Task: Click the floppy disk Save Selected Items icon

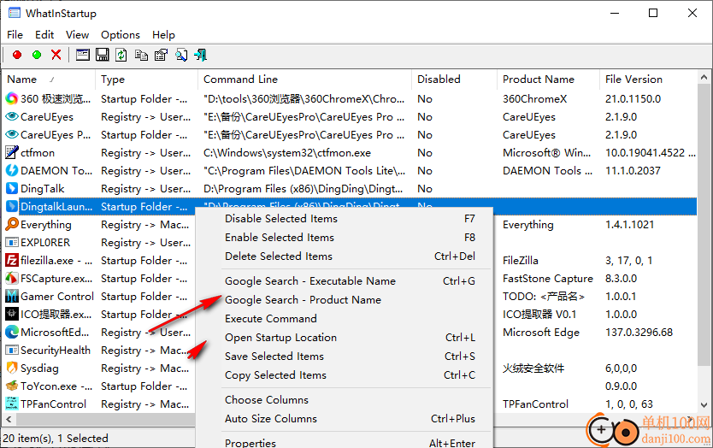Action: 103,55
